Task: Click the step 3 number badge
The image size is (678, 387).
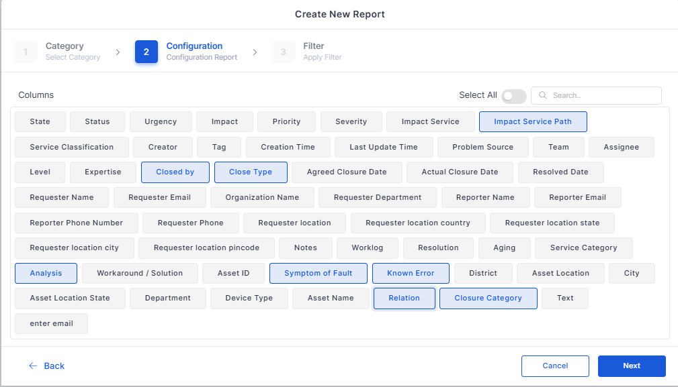Action: [x=283, y=52]
